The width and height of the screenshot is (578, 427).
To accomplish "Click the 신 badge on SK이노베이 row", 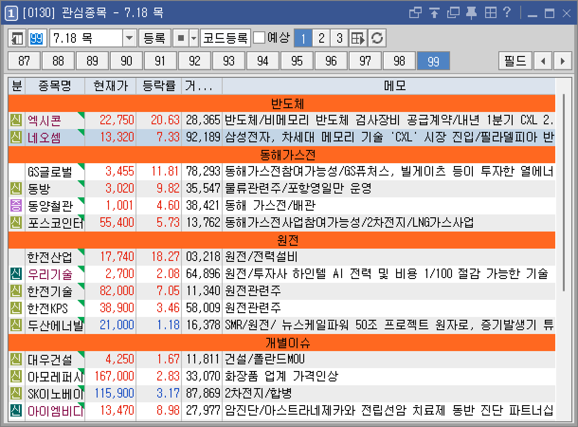I will 17,393.
